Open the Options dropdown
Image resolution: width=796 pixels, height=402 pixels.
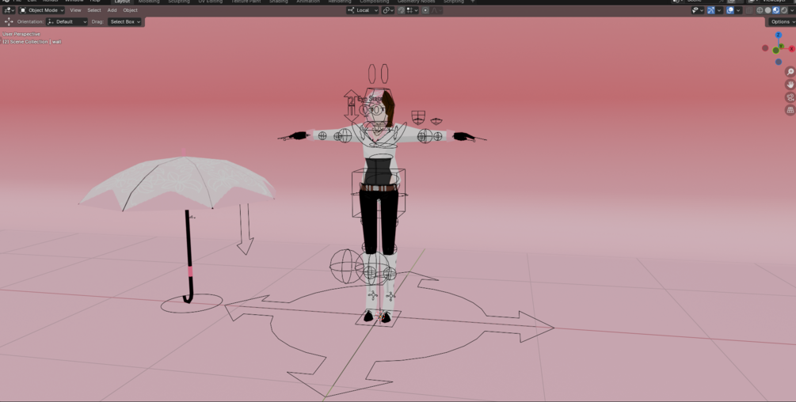(781, 22)
